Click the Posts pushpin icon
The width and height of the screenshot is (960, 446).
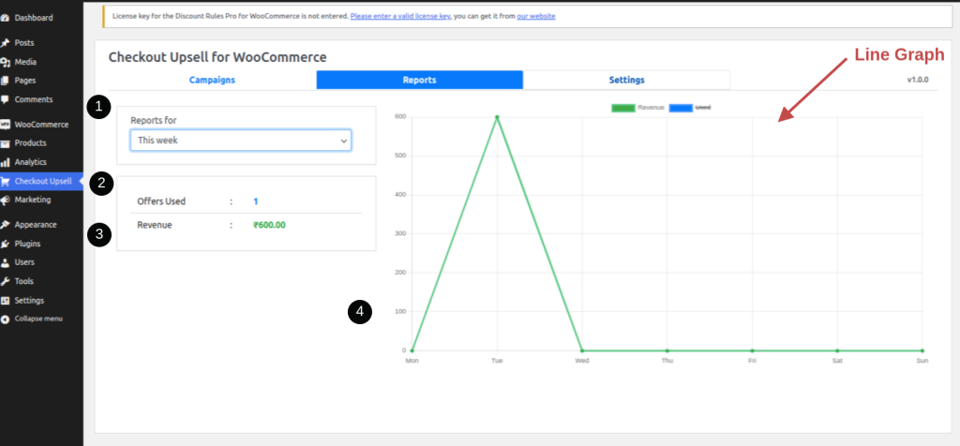tap(6, 43)
